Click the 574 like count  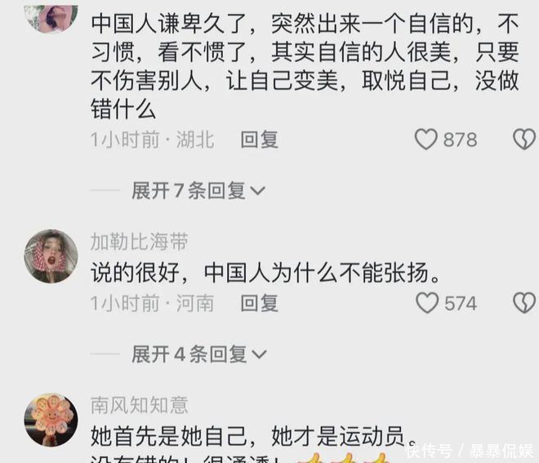click(x=461, y=303)
